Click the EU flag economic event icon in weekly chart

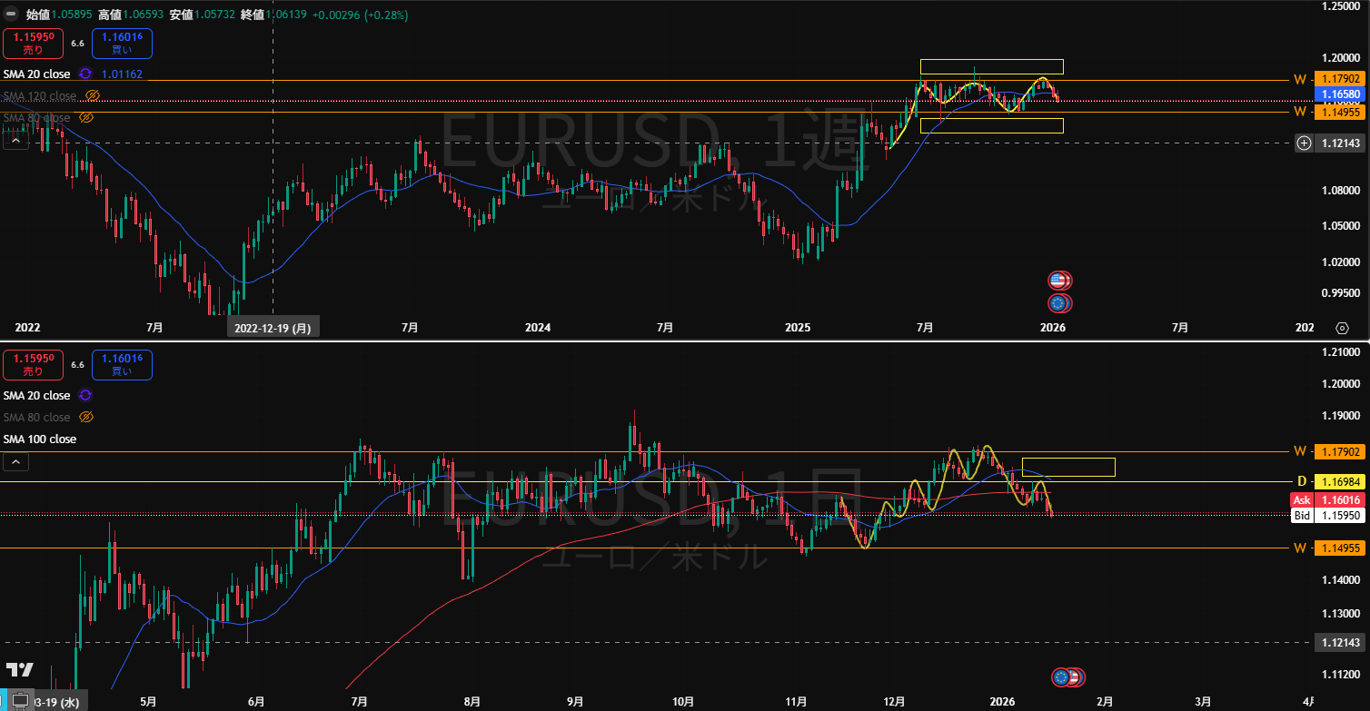click(1058, 303)
